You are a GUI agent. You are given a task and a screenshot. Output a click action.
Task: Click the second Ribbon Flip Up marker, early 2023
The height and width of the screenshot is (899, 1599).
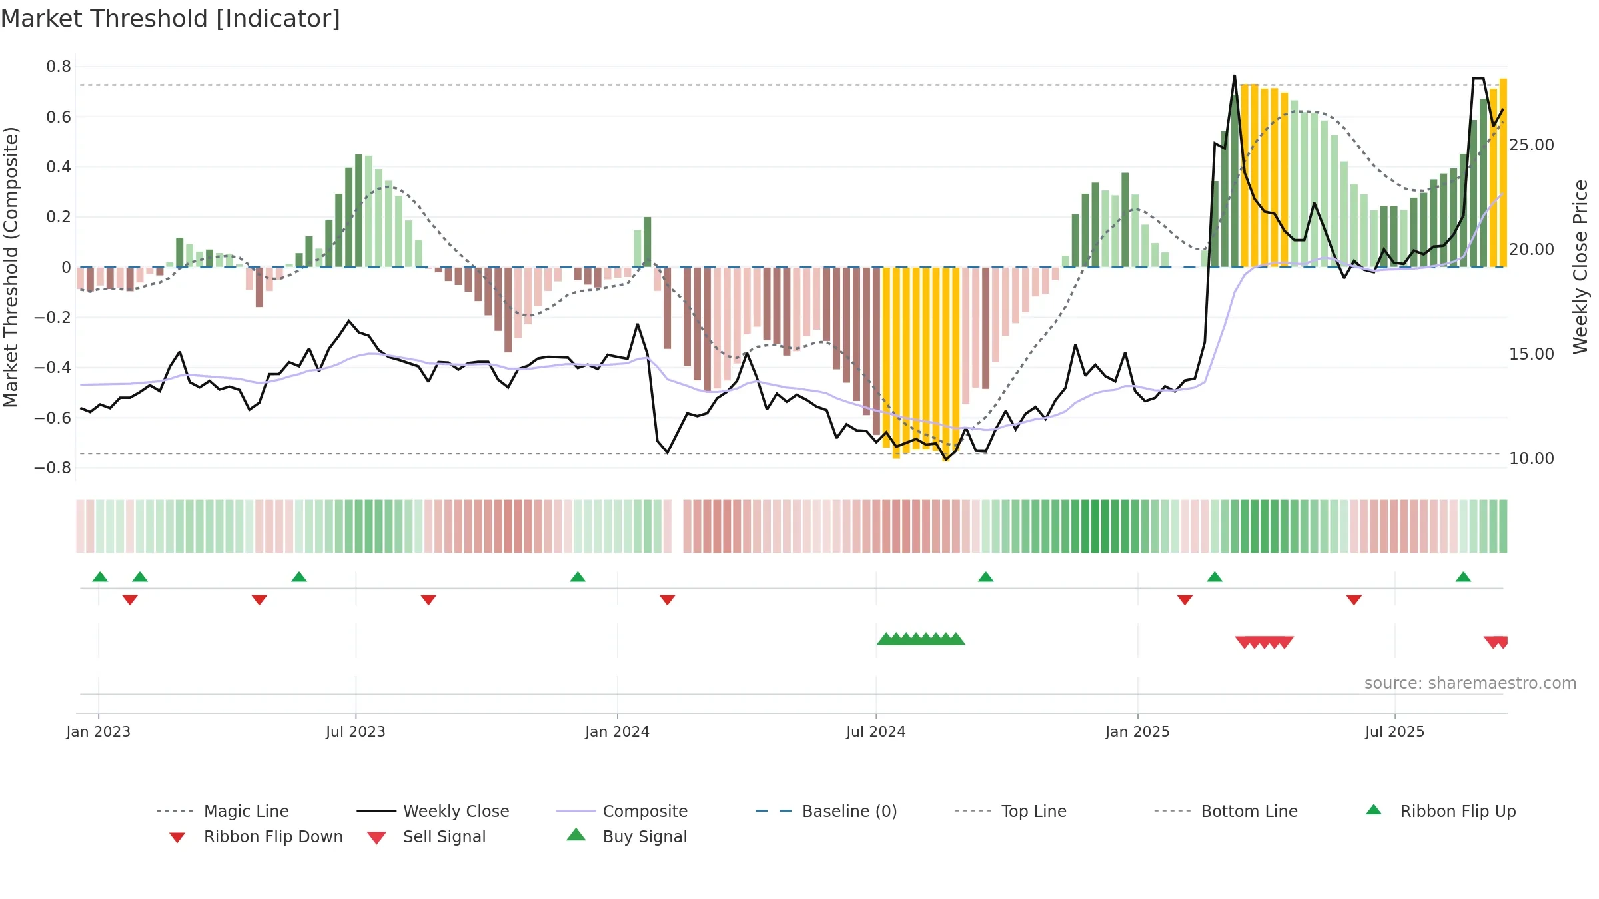point(140,577)
